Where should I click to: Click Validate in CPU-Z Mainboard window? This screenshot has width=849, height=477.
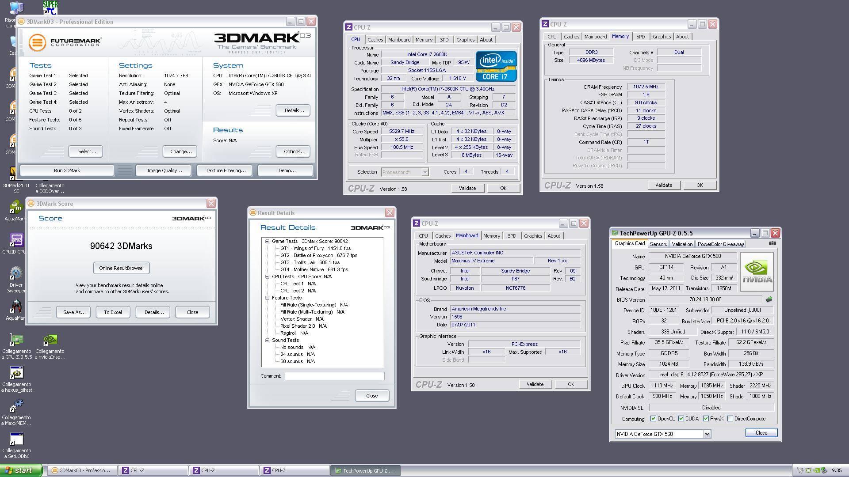tap(535, 385)
